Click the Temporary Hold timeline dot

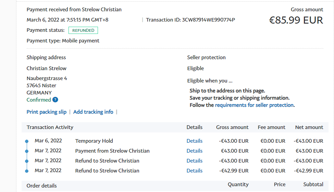point(27,141)
